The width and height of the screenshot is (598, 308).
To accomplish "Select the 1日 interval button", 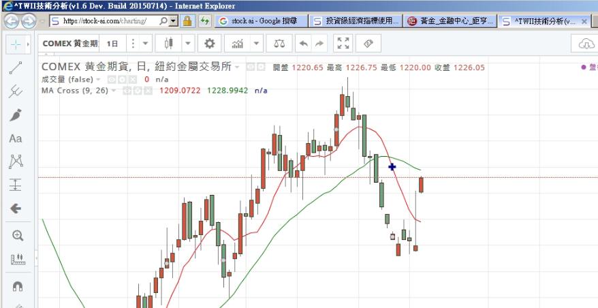I will click(112, 44).
